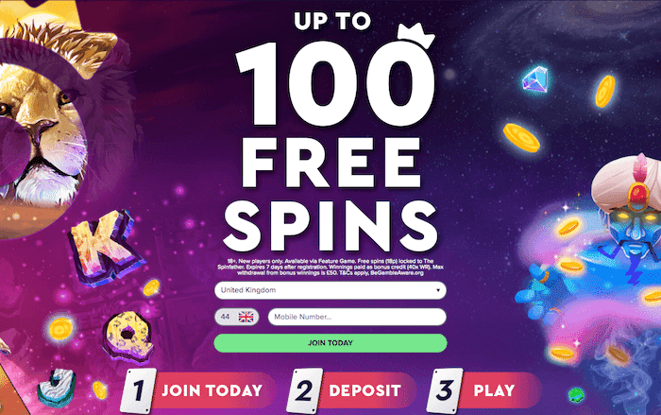This screenshot has height=415, width=661.
Task: Click the green JOIN TODAY button
Action: pyautogui.click(x=330, y=343)
